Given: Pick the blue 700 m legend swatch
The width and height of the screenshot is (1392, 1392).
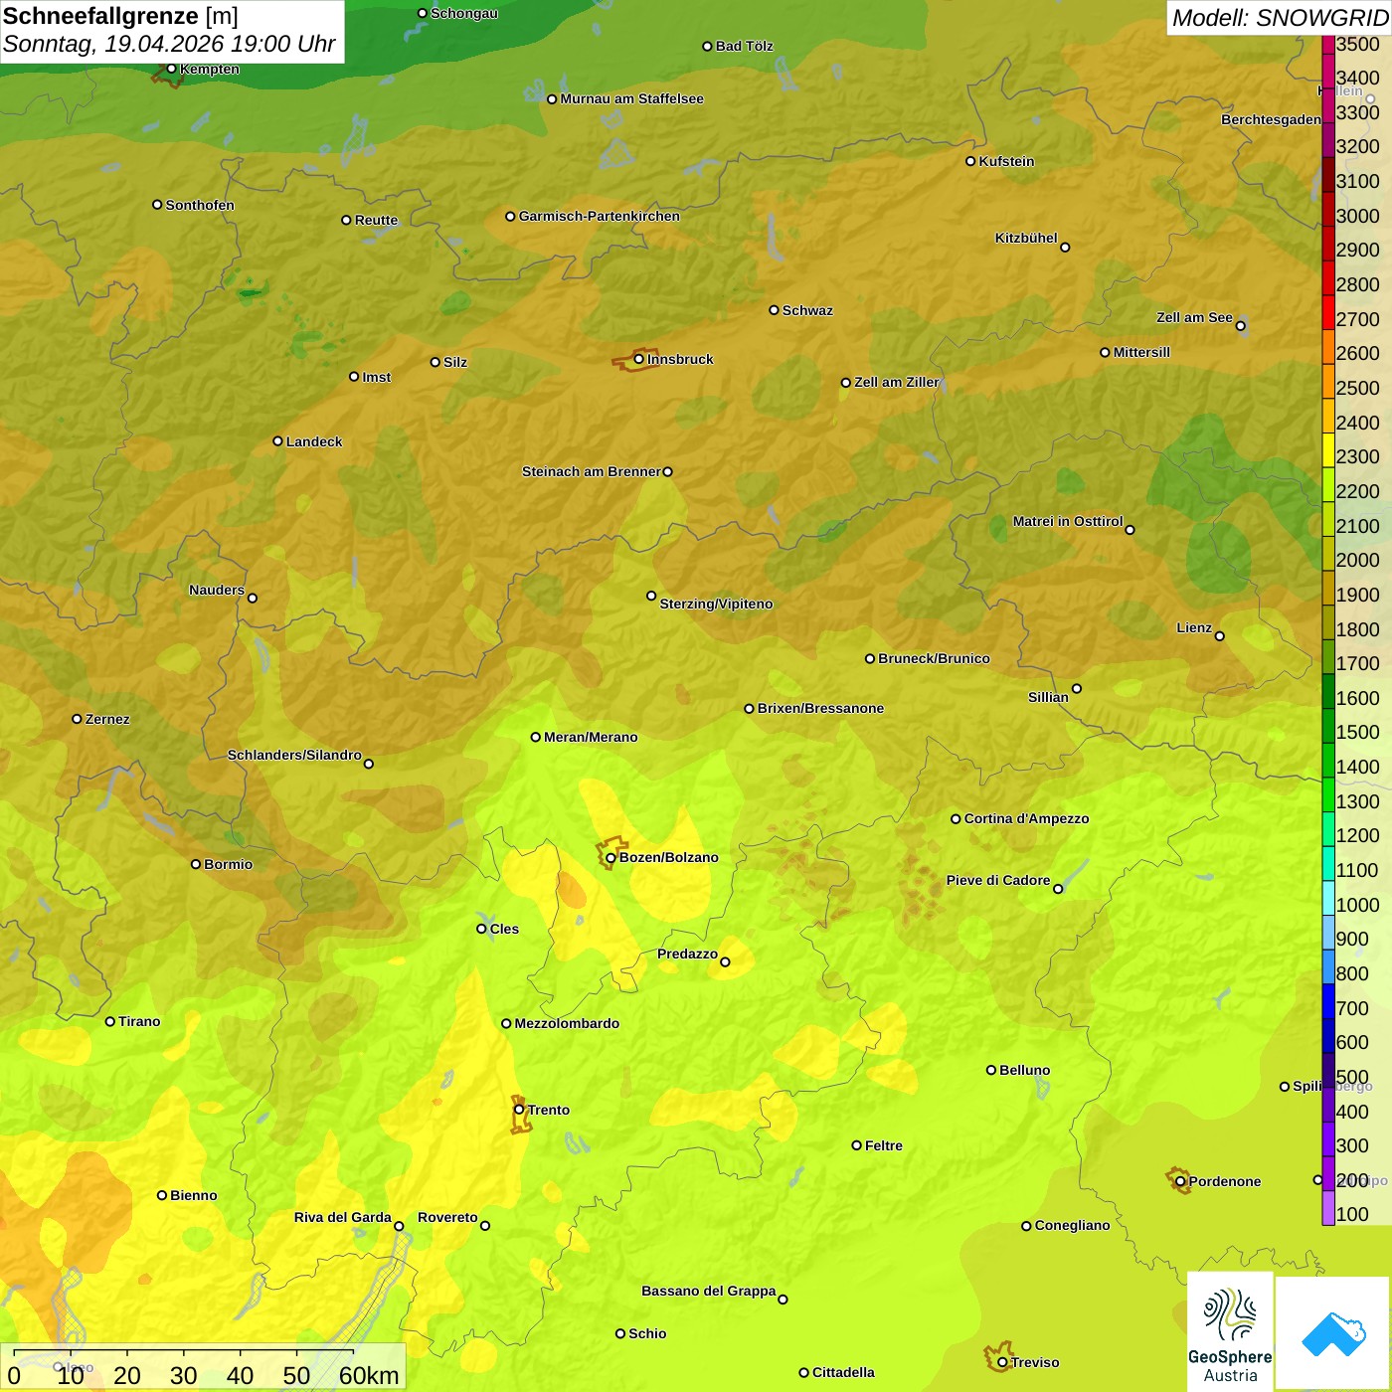Looking at the screenshot, I should 1327,1002.
